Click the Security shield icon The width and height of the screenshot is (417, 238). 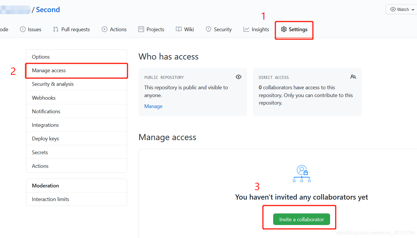pos(208,29)
